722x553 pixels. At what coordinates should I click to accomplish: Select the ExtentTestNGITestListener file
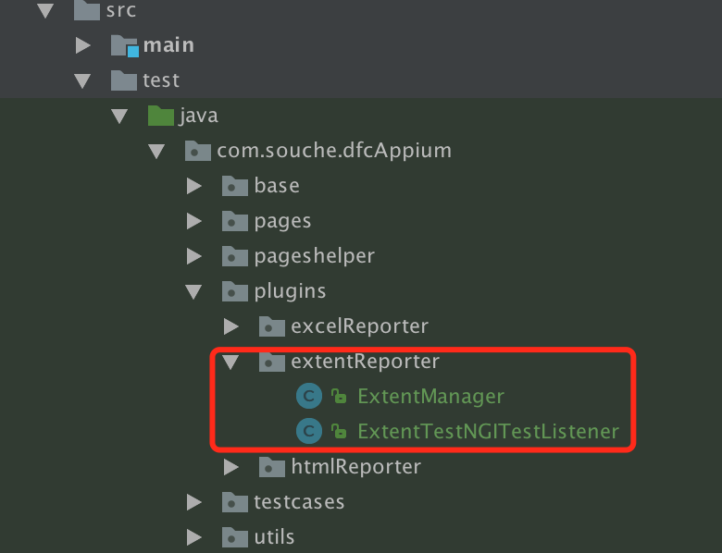click(x=488, y=432)
